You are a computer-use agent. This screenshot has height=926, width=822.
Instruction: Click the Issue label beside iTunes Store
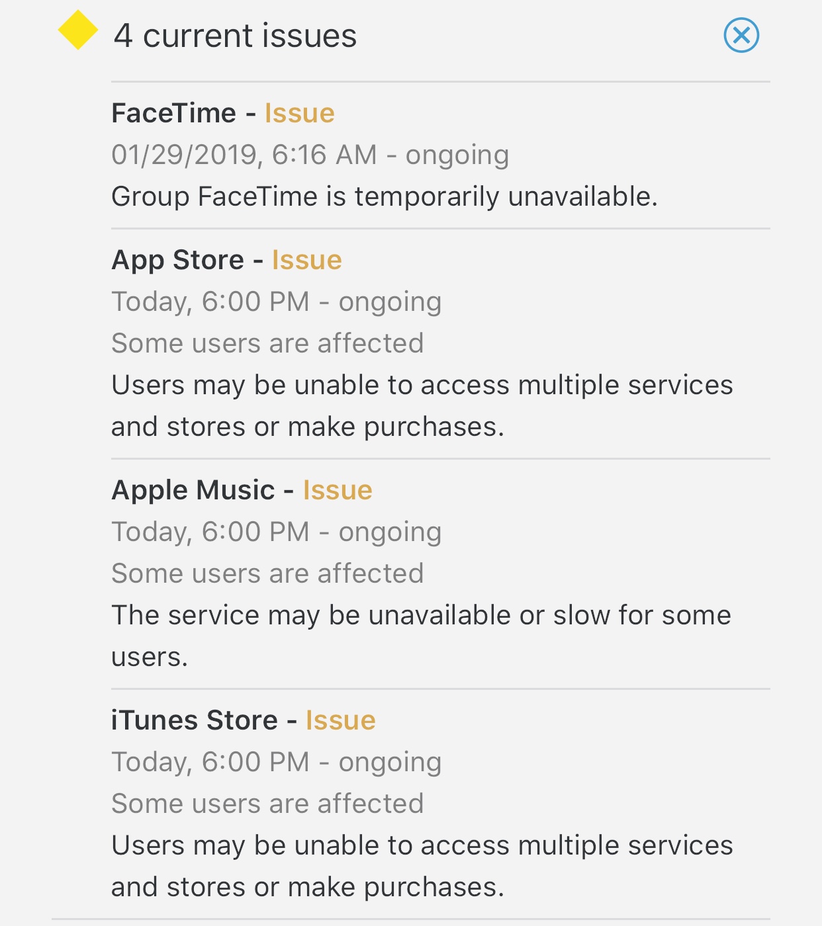[340, 720]
